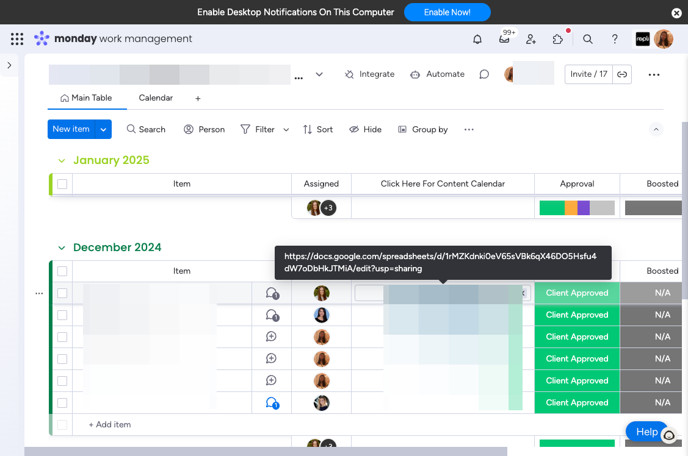
Task: Open more toolbar options ellipsis
Action: coord(469,129)
